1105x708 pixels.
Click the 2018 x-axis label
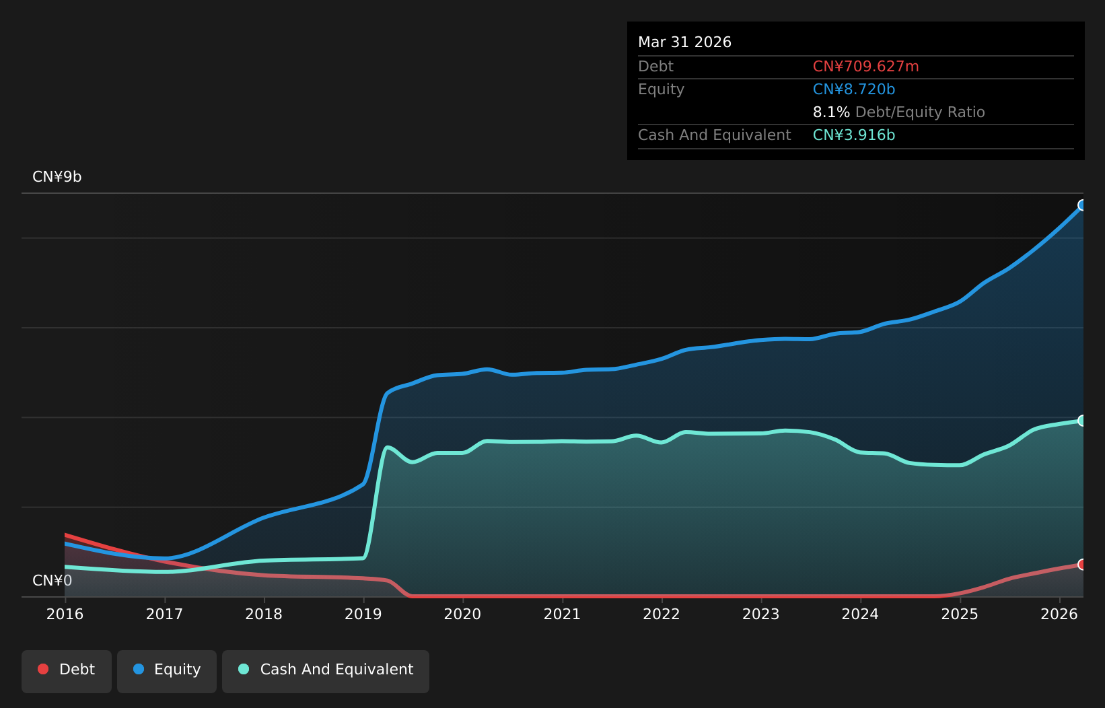264,614
